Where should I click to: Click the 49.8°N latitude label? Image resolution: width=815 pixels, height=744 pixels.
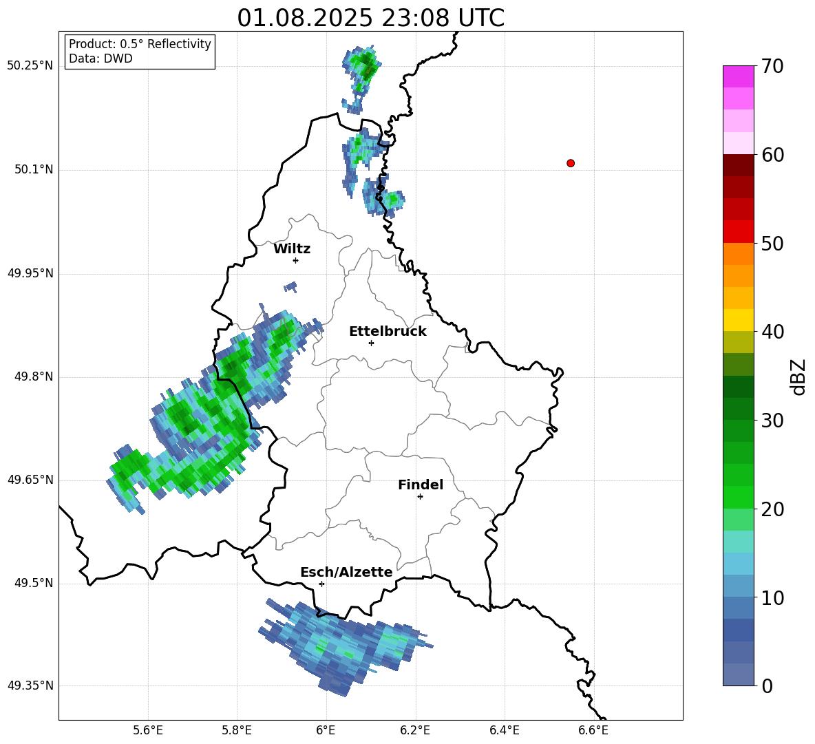[x=34, y=376]
